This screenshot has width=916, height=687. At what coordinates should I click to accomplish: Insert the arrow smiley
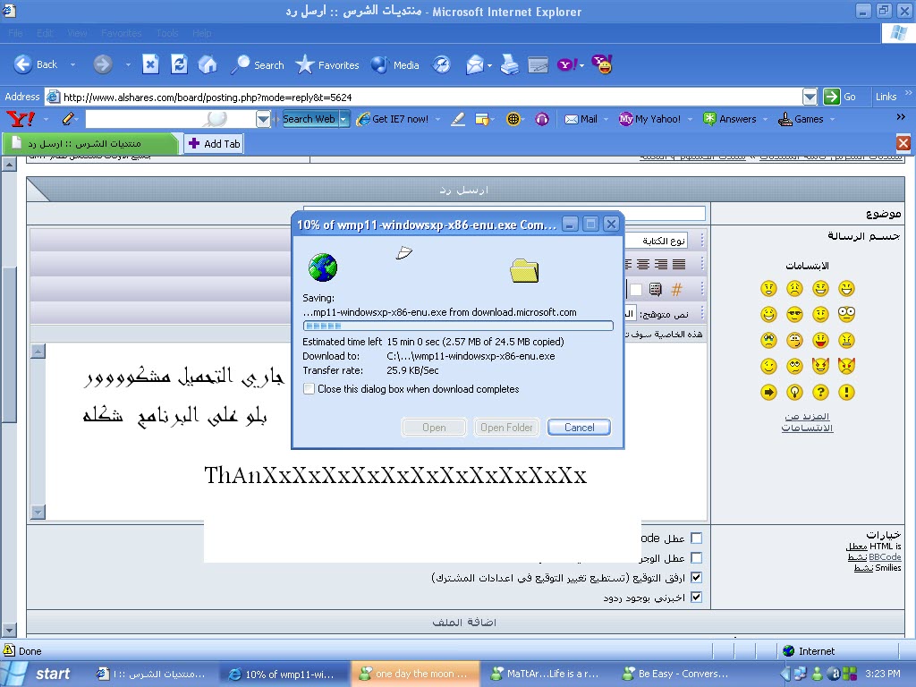point(768,392)
